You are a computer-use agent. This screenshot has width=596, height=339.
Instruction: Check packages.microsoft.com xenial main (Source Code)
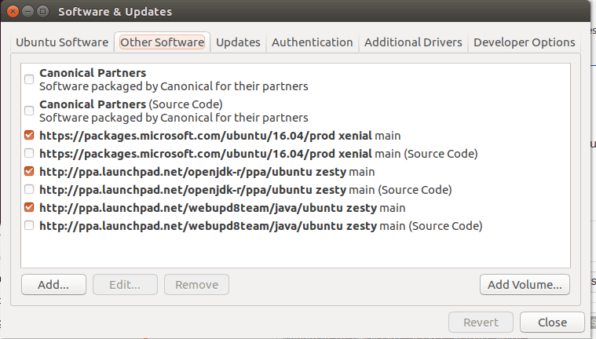pos(29,153)
